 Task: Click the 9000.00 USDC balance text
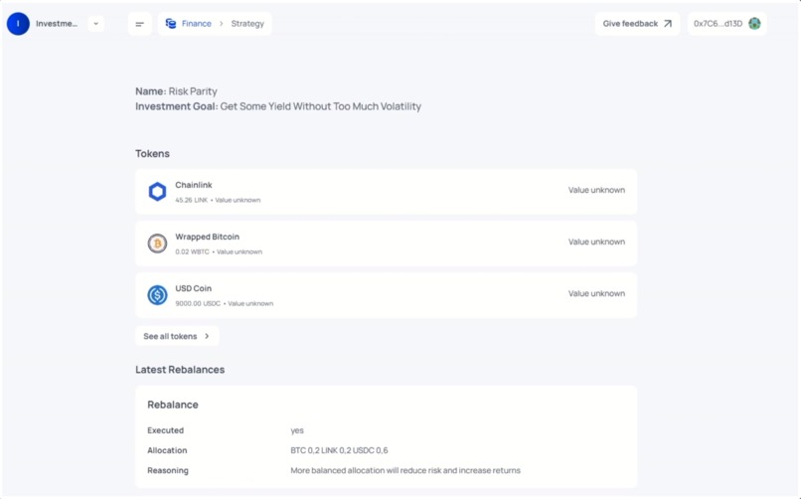click(198, 303)
